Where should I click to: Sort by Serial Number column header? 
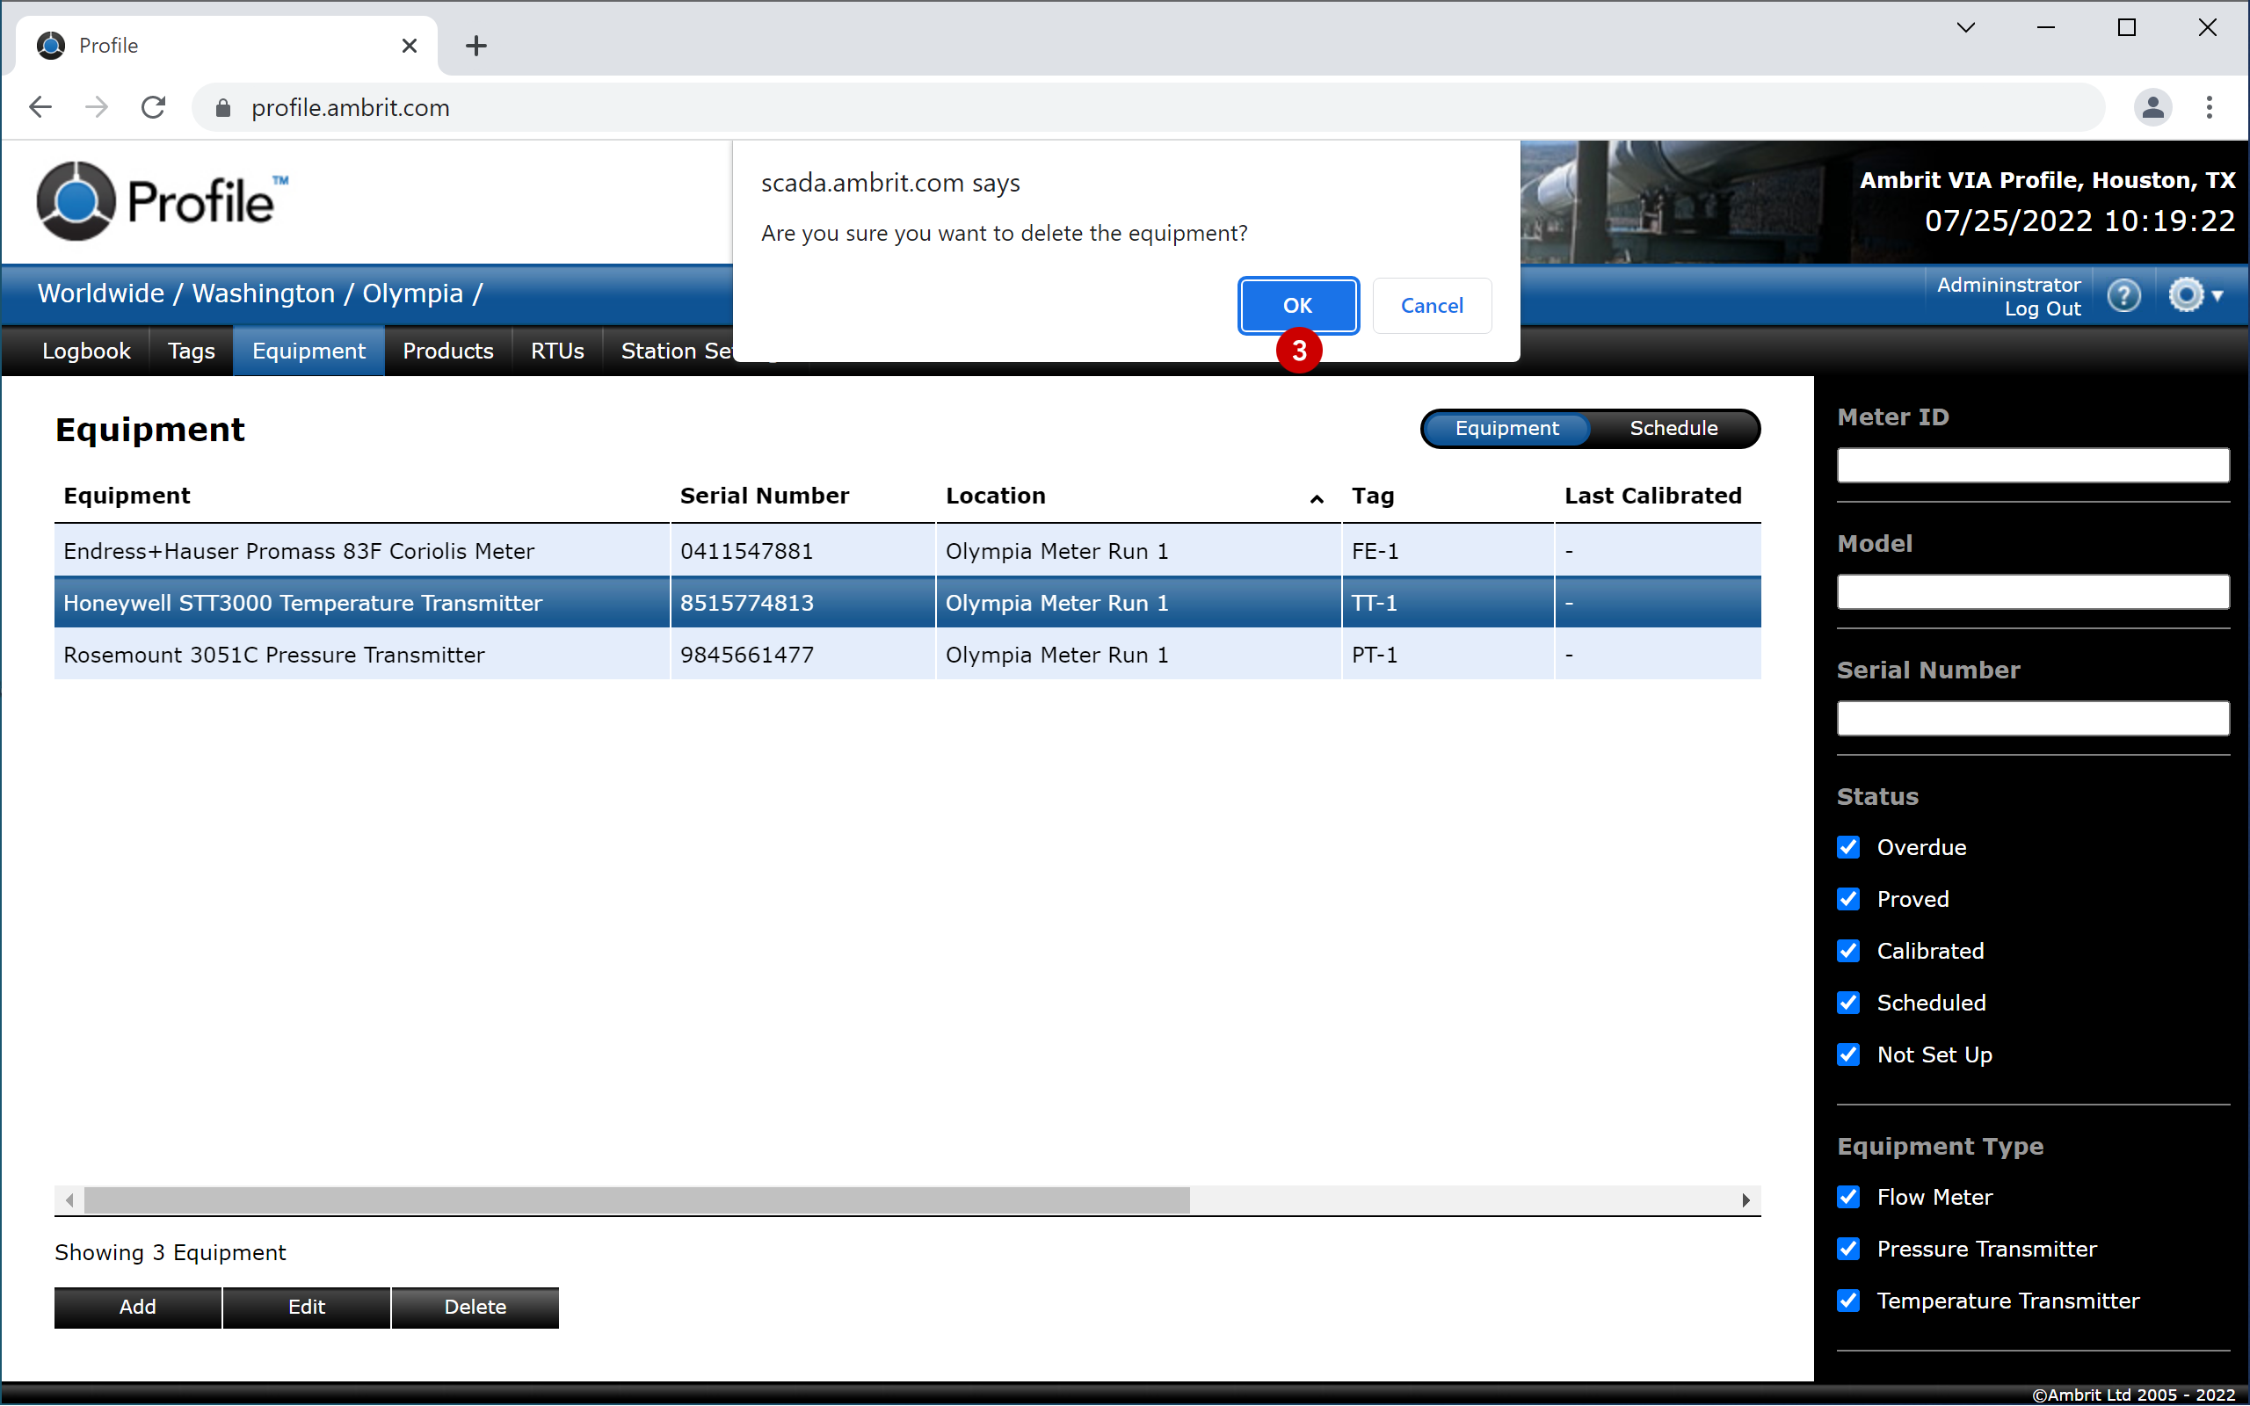[765, 496]
